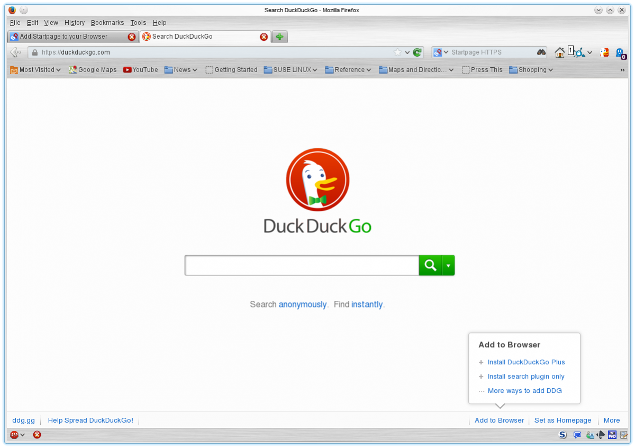Image resolution: width=635 pixels, height=448 pixels.
Task: Open the URL history dropdown arrow
Action: pyautogui.click(x=407, y=52)
